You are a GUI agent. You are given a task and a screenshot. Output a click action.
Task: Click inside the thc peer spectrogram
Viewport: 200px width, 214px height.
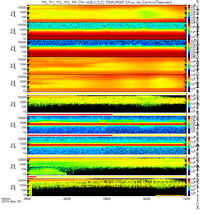click(107, 48)
